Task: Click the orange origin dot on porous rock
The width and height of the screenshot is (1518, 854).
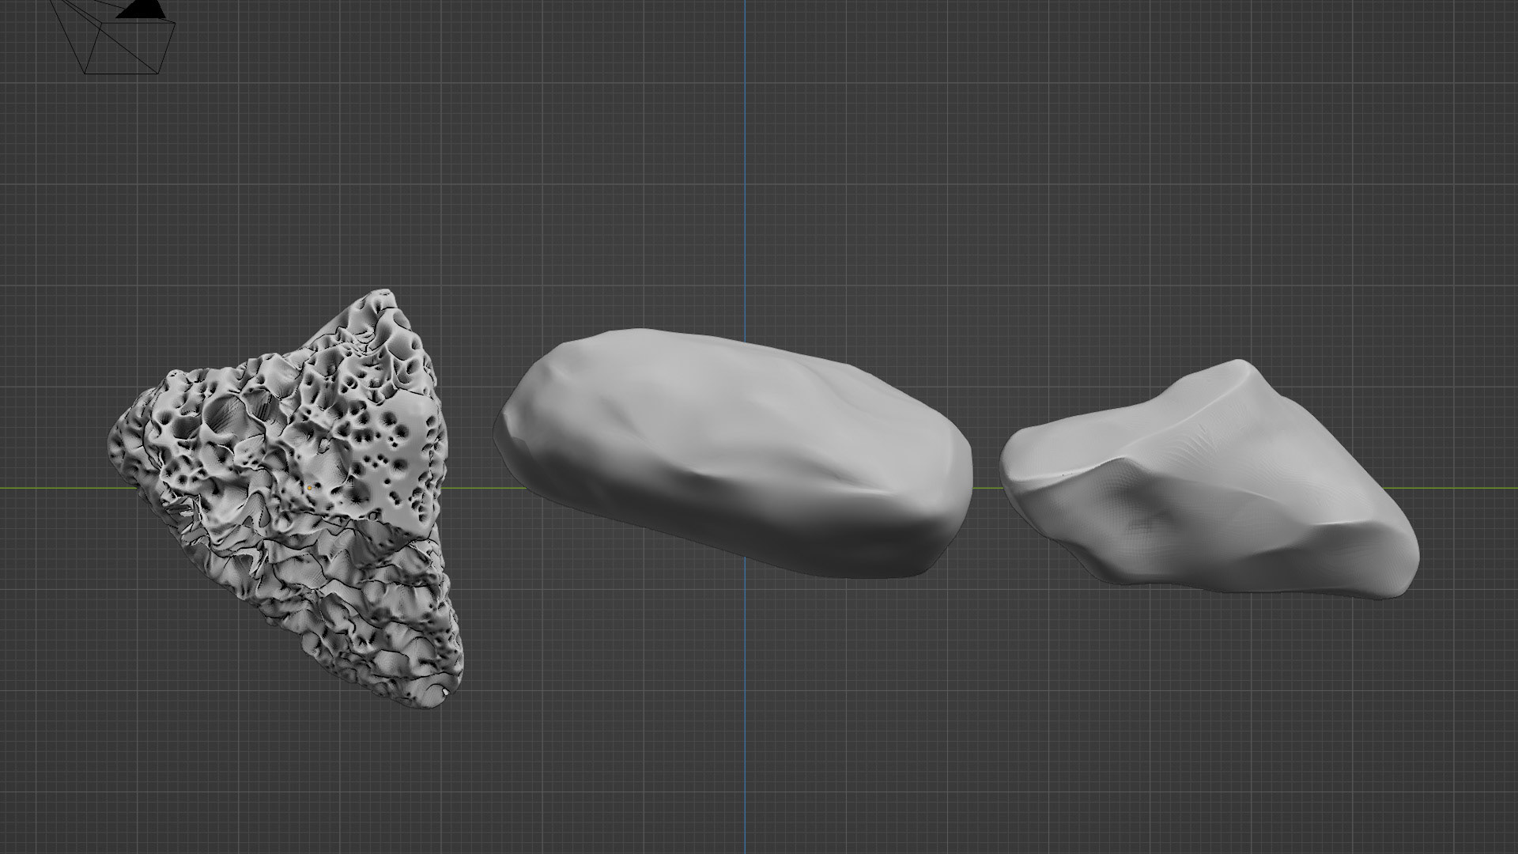Action: tap(310, 488)
